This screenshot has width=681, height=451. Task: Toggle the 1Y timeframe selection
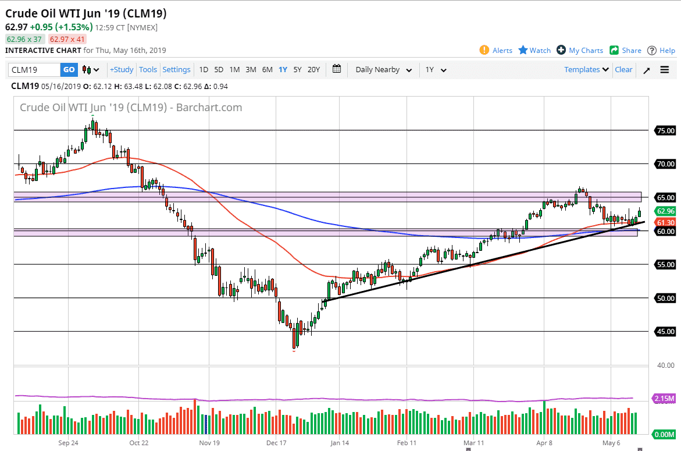(283, 69)
